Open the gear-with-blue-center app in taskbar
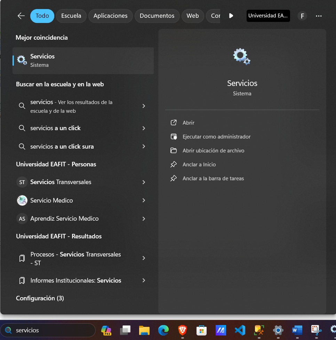 (x=278, y=330)
